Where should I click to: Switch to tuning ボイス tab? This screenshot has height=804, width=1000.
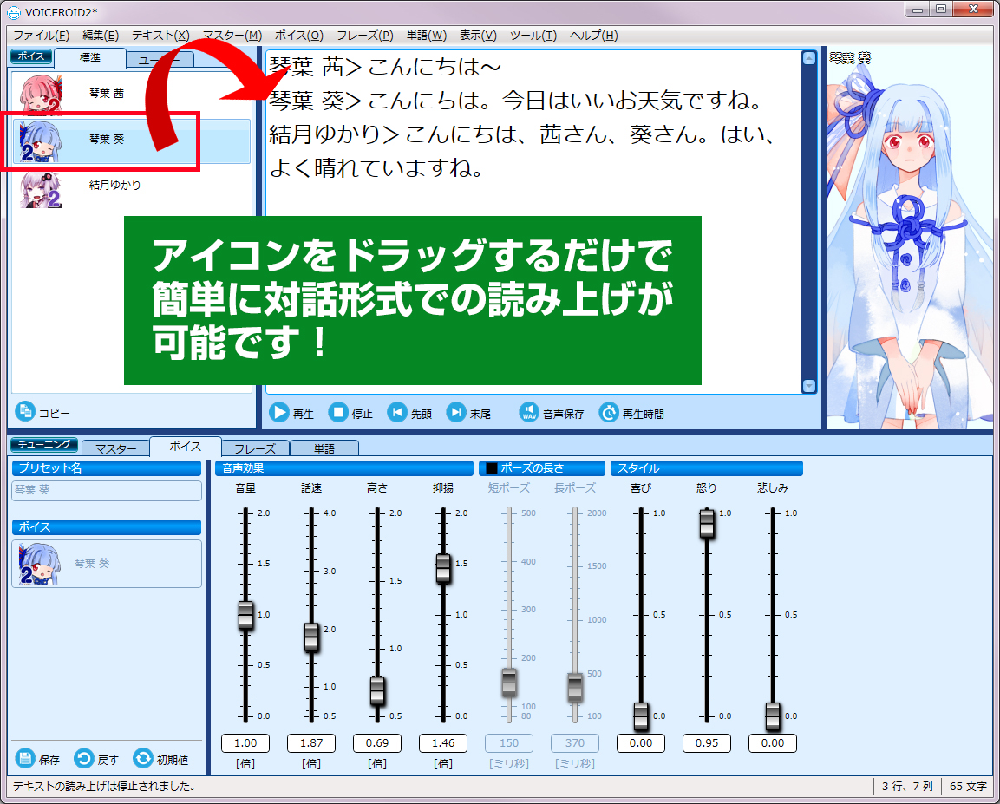185,447
